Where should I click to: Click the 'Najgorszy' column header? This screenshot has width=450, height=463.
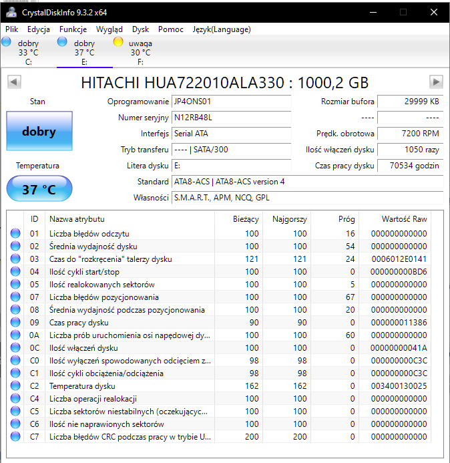click(287, 219)
